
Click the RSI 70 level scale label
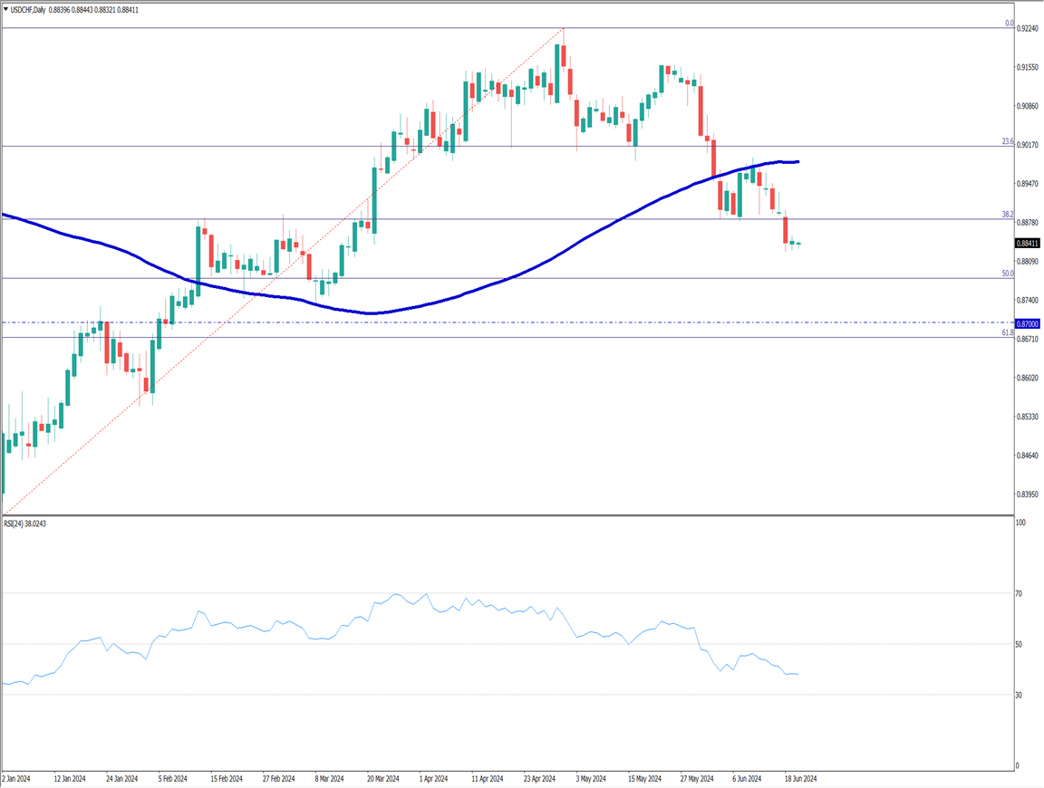pos(1020,593)
